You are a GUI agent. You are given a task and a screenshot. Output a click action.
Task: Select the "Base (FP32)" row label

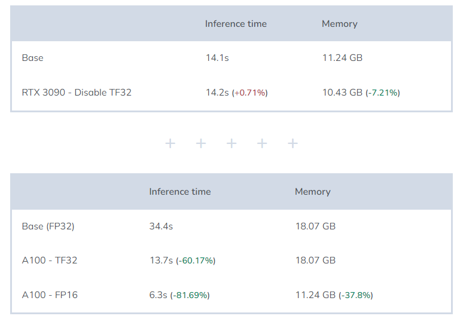pyautogui.click(x=48, y=226)
